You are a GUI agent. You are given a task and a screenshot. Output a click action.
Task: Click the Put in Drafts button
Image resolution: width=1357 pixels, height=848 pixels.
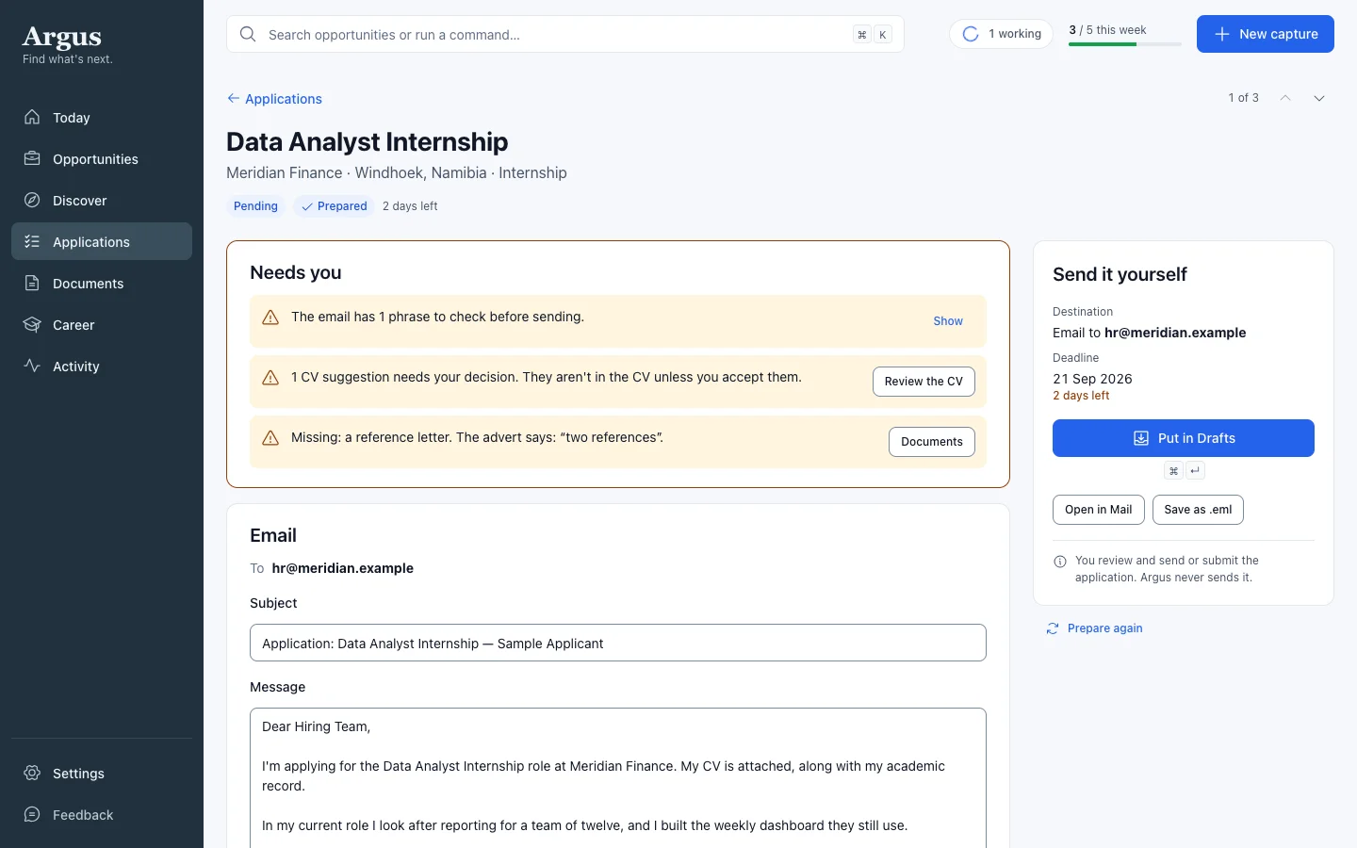[x=1184, y=438]
